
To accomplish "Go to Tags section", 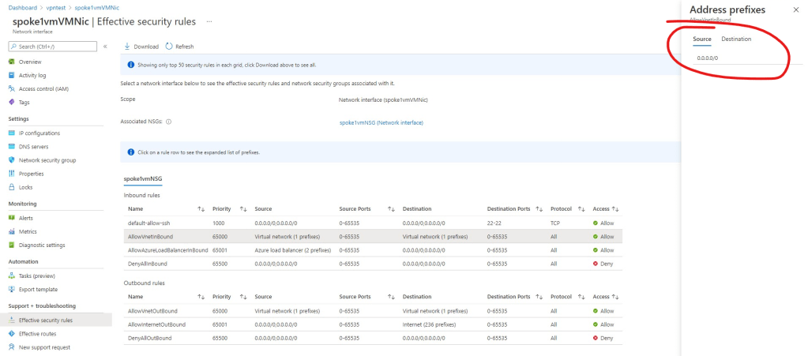I will [x=24, y=102].
